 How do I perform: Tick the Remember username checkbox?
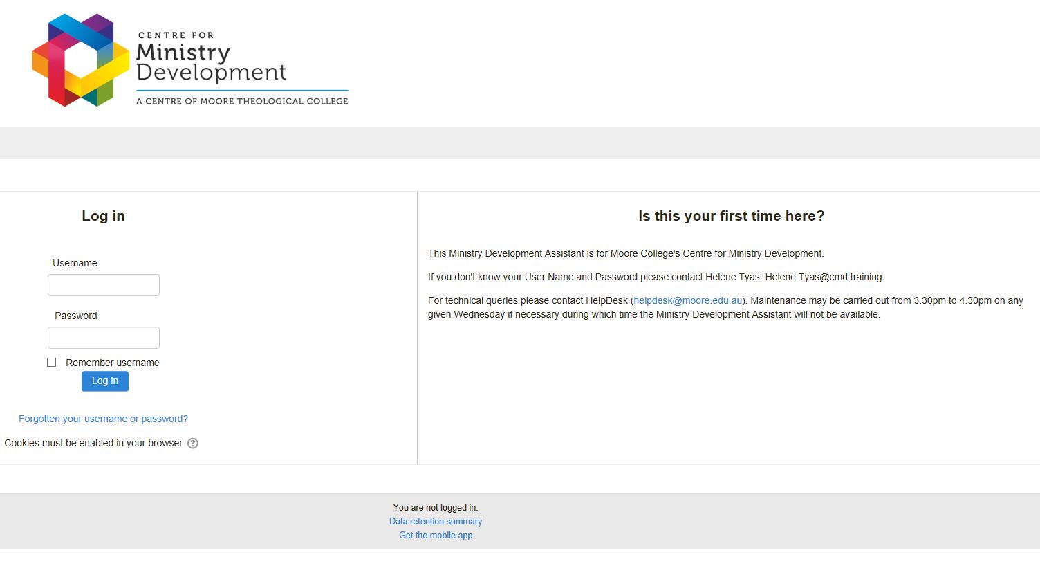52,363
